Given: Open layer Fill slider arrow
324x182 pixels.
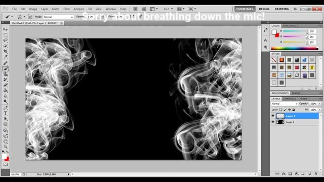Looking at the screenshot, I should tap(320, 110).
